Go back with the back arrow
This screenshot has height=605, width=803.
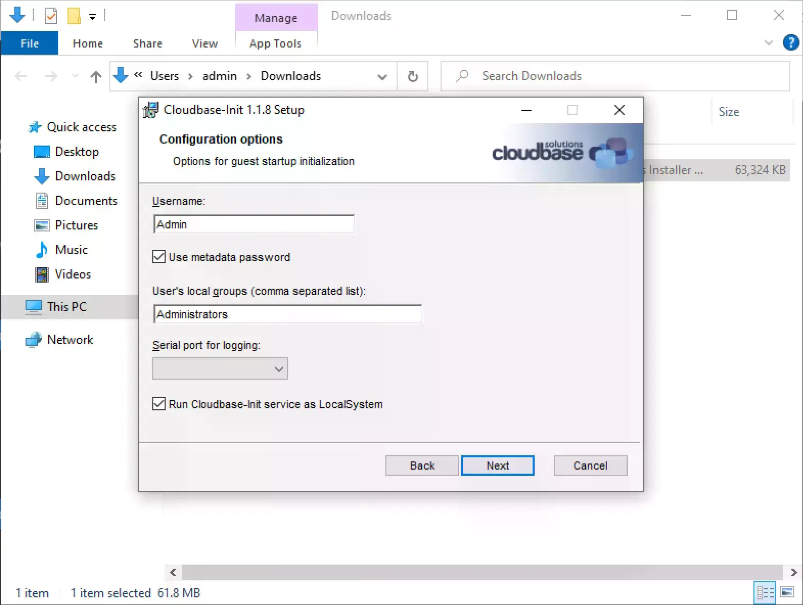[20, 77]
